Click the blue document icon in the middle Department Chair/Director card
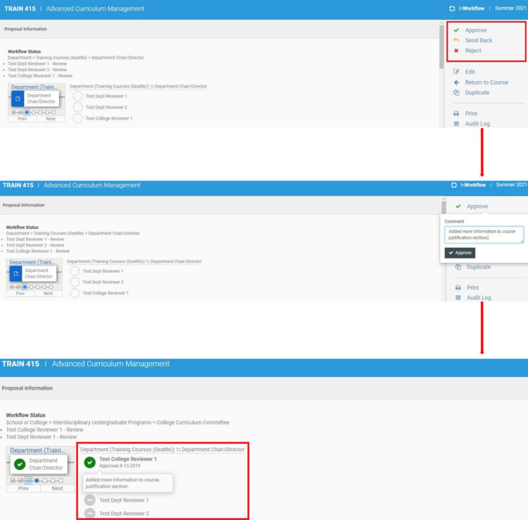 (x=15, y=273)
